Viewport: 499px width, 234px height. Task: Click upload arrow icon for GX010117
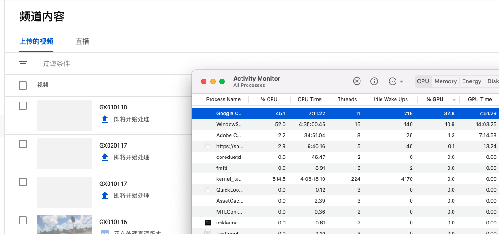(x=105, y=195)
